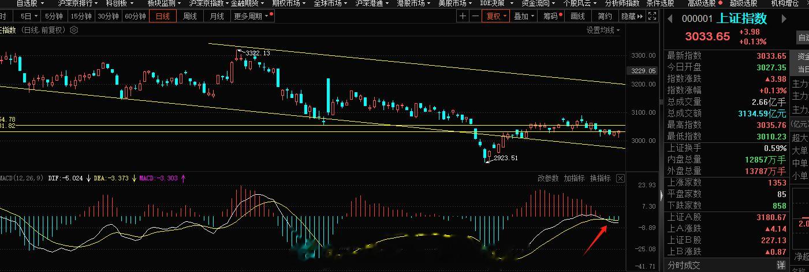
Task: Open 条件选股 screener
Action: pos(660,3)
